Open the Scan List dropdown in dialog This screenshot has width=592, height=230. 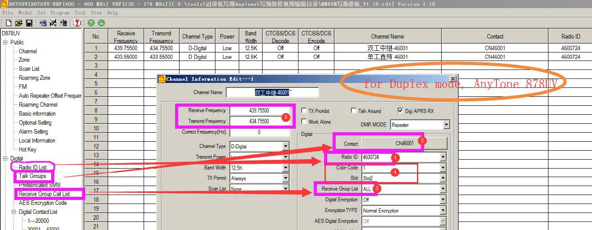(286, 189)
